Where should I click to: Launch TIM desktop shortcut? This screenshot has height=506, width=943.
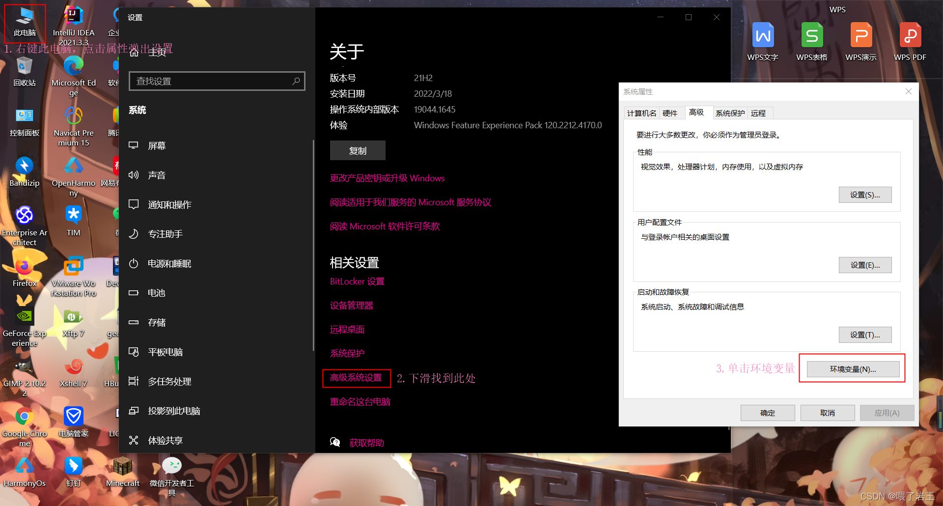pos(74,222)
